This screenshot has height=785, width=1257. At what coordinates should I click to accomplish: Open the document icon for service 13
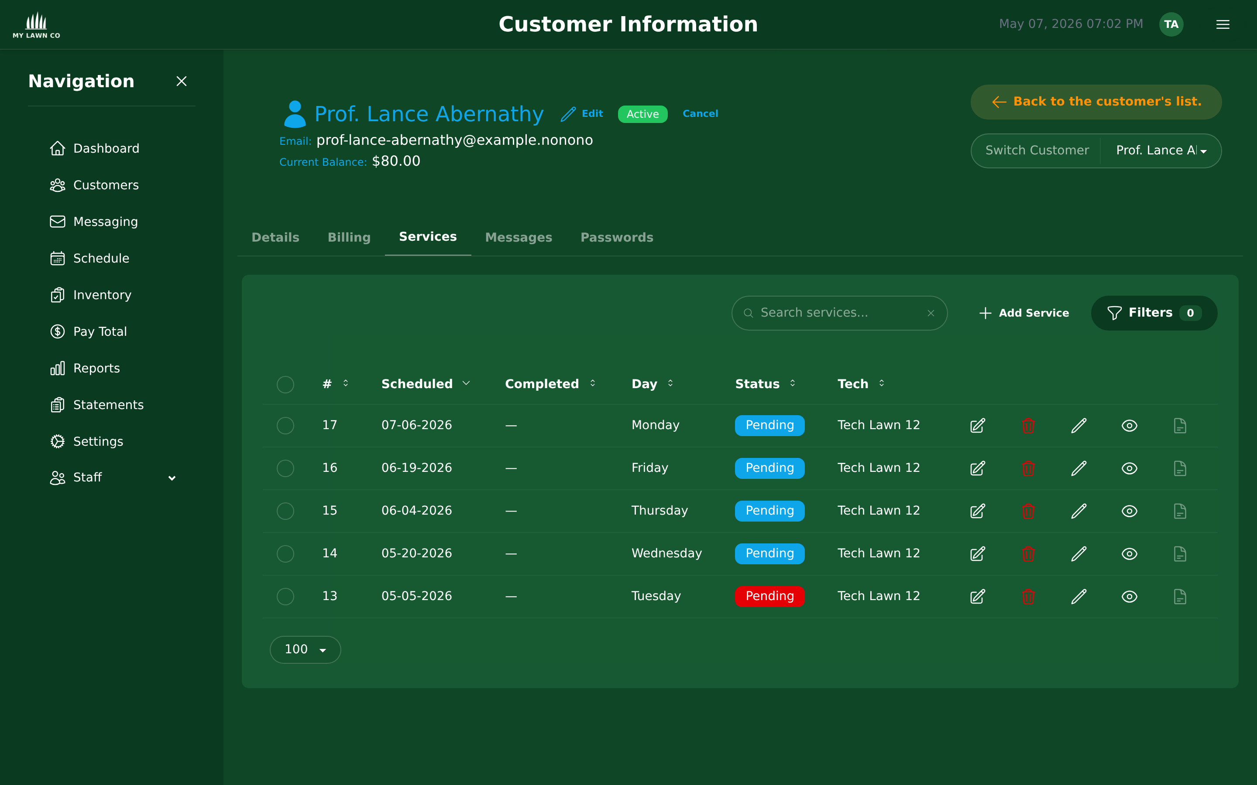pos(1180,597)
